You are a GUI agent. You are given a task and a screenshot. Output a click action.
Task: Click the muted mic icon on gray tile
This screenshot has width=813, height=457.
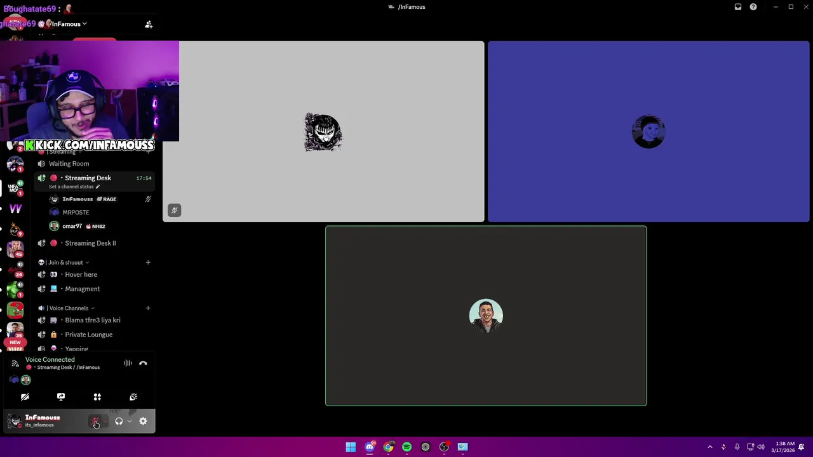[174, 210]
